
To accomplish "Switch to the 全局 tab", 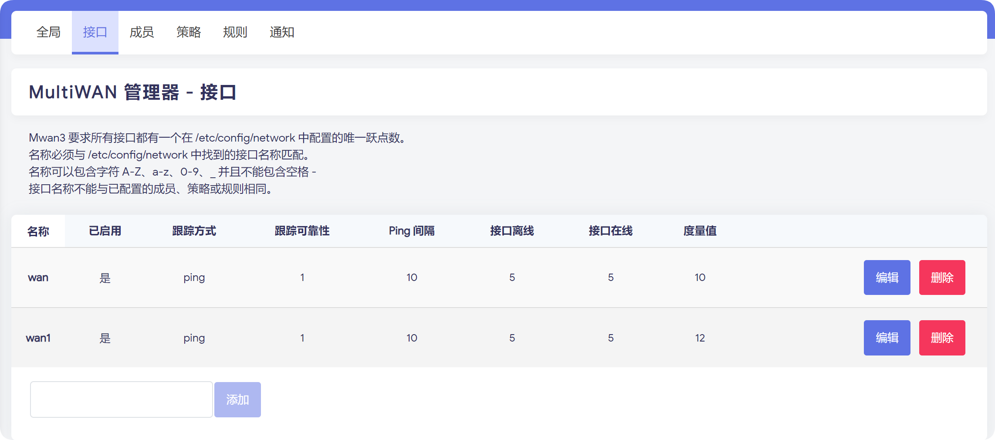I will pos(48,32).
